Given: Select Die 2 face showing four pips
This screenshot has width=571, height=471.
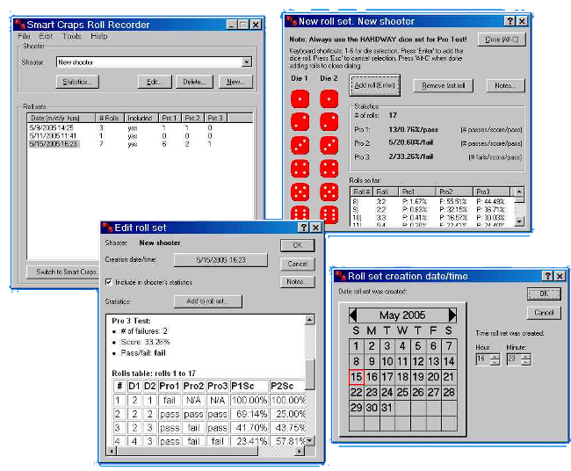Looking at the screenshot, I should [329, 169].
